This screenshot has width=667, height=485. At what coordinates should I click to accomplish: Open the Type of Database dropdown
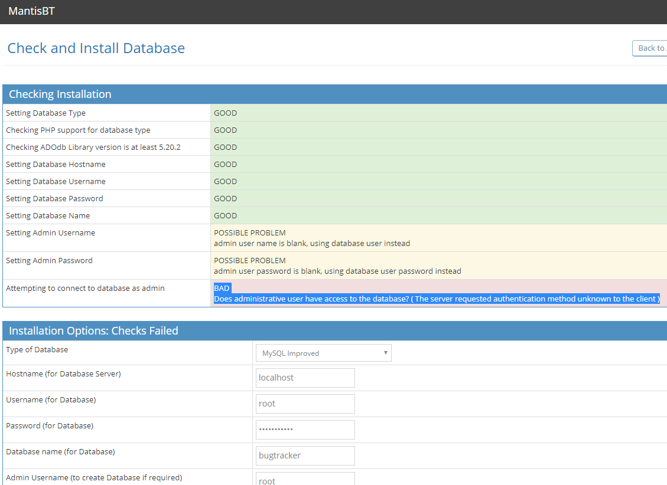[323, 353]
